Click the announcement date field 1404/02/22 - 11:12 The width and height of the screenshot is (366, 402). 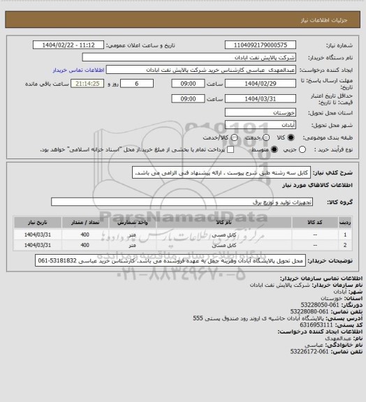(x=68, y=45)
